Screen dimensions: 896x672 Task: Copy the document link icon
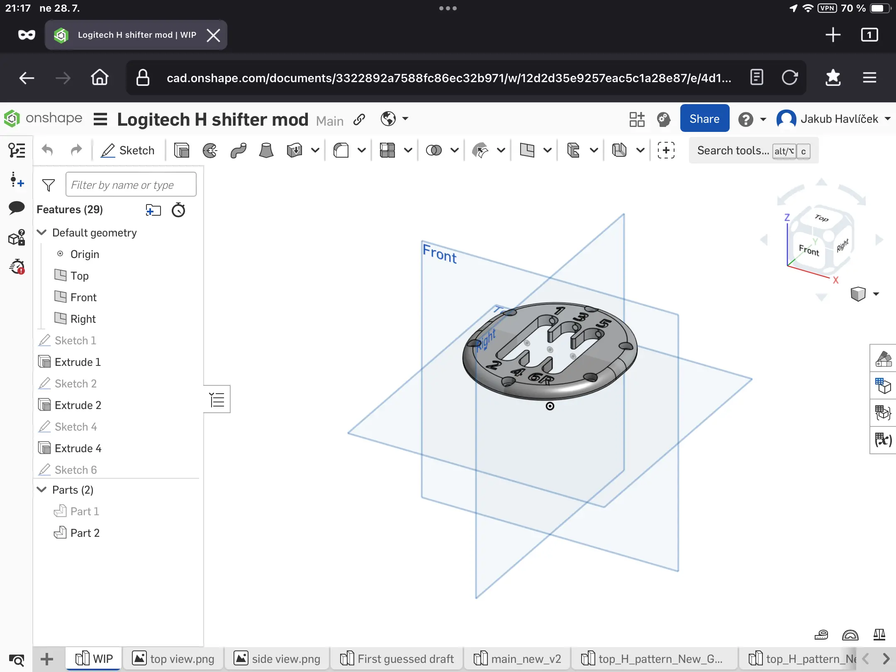coord(359,119)
